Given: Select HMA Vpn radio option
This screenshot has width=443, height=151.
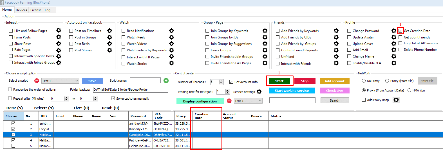Looking at the screenshot, I should (409, 90).
